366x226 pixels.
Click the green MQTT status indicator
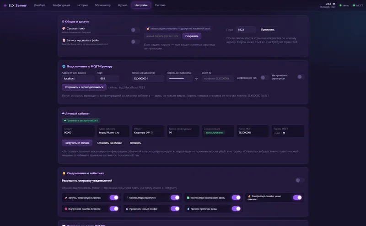click(x=354, y=5)
